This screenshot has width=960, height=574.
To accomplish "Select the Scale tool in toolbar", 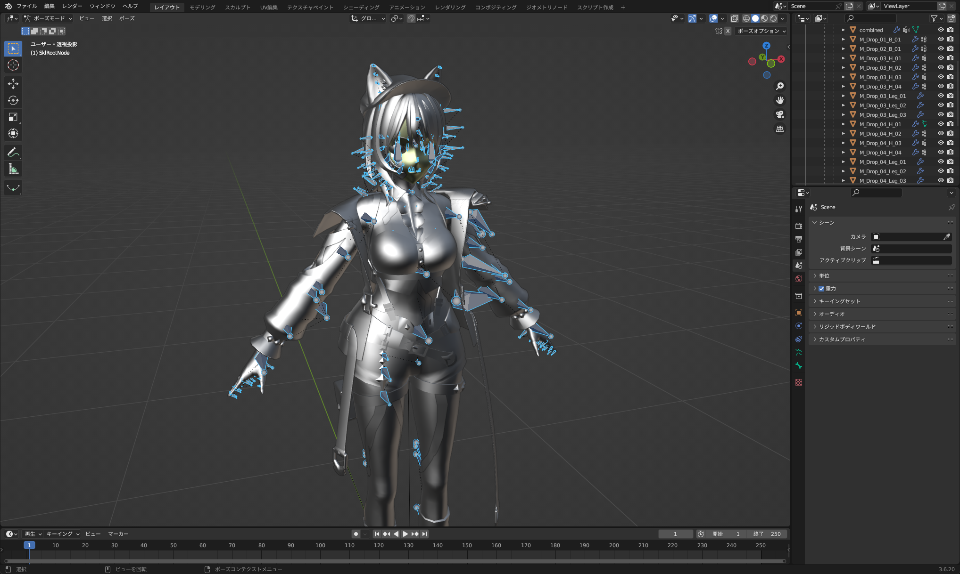I will coord(13,117).
